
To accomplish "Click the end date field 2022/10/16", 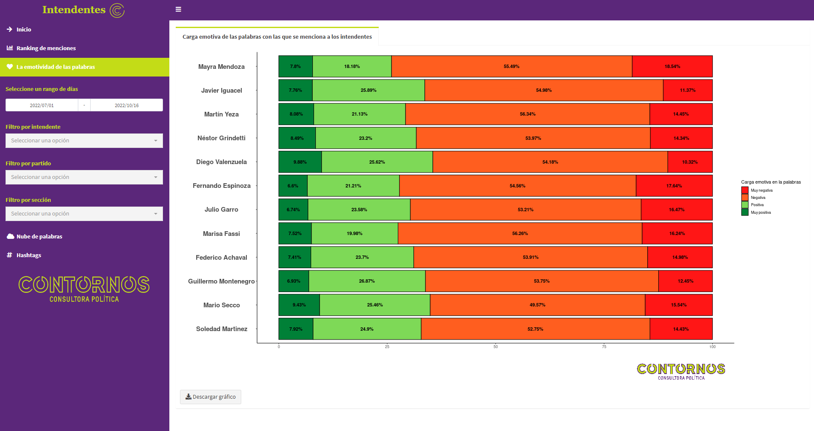I will click(127, 105).
